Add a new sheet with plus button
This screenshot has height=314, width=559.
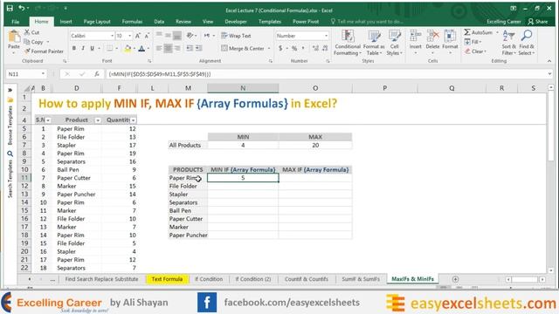[455, 279]
